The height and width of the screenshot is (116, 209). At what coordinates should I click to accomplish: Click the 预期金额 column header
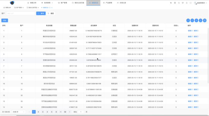point(73,25)
